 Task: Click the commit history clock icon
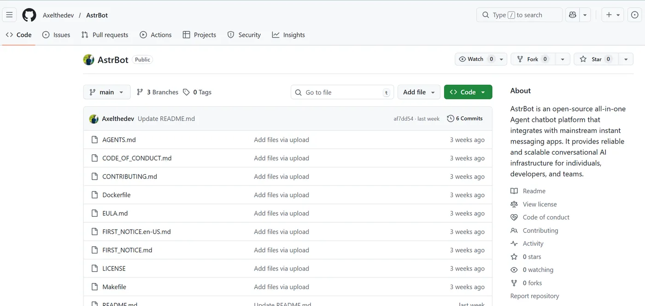point(451,119)
